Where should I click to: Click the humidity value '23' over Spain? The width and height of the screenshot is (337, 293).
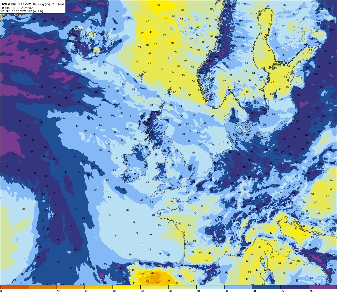click(x=153, y=273)
